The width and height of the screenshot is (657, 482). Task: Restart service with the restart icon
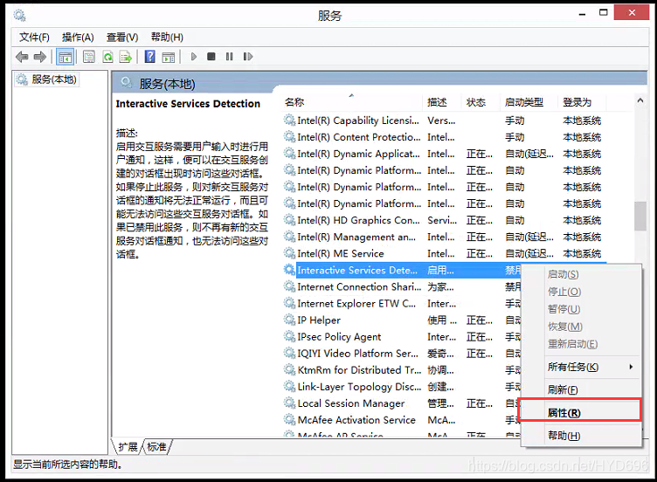pyautogui.click(x=247, y=57)
